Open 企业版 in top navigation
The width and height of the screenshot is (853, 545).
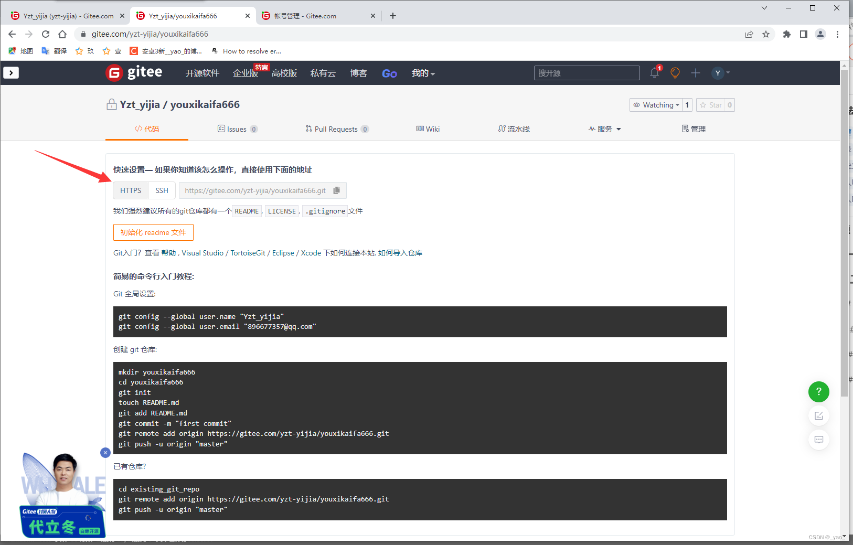tap(246, 73)
